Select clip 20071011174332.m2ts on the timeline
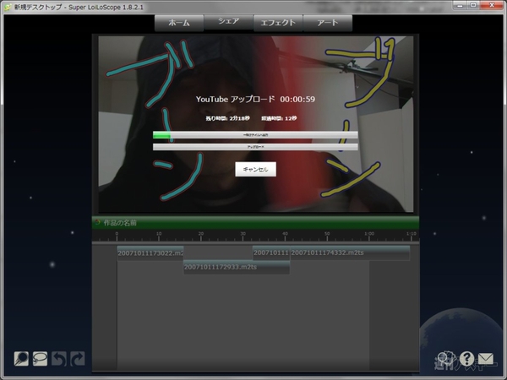Screen dimensions: 507x380 click(x=350, y=252)
